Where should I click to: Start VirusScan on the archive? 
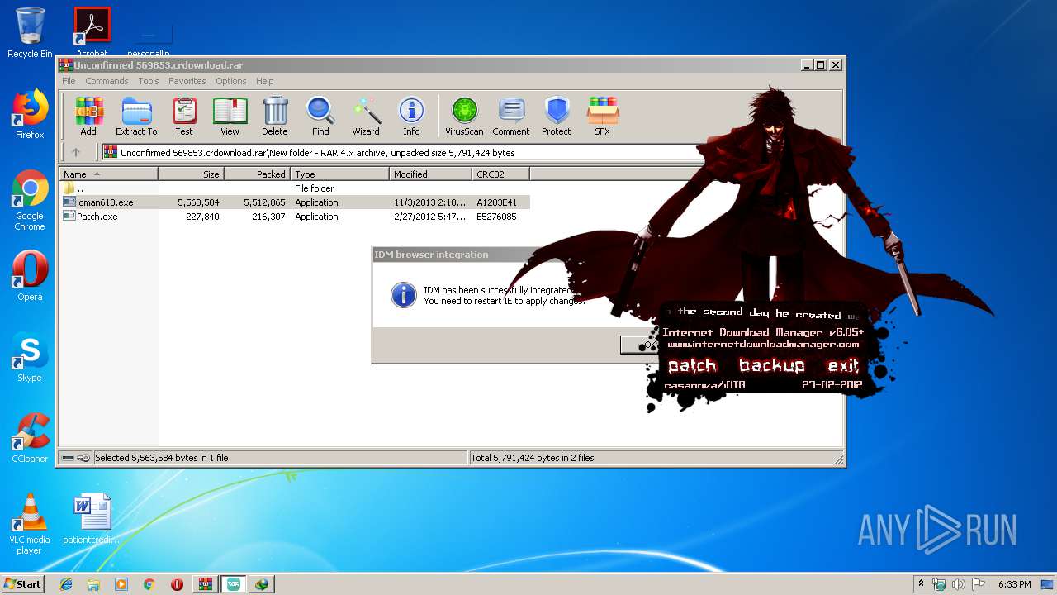(x=464, y=117)
